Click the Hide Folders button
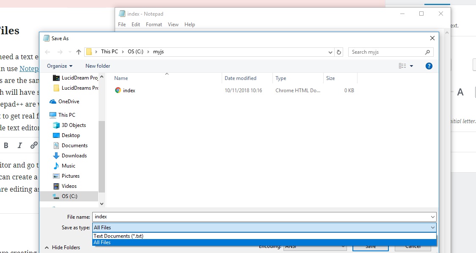Image resolution: width=476 pixels, height=253 pixels. (x=63, y=247)
